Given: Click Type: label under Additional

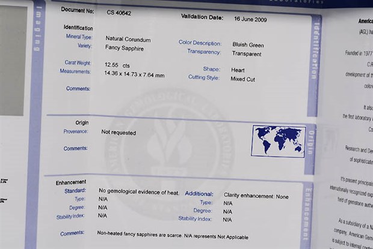Looking at the screenshot, I should point(206,202).
